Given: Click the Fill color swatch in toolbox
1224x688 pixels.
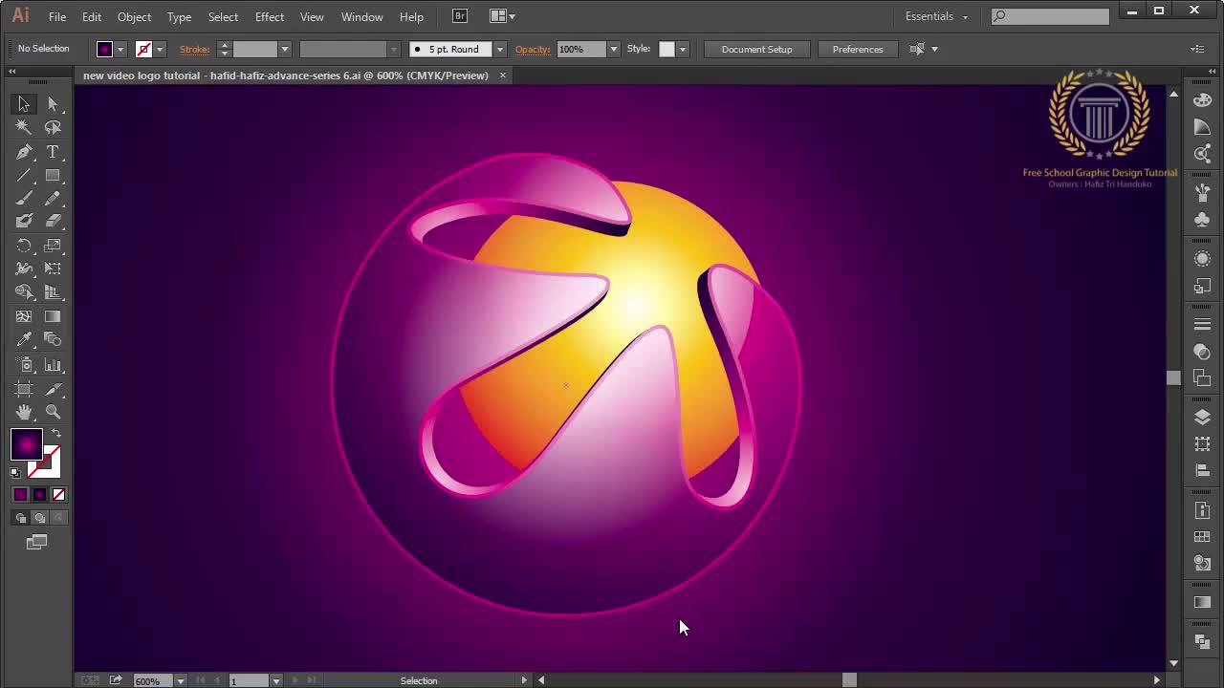Looking at the screenshot, I should (x=26, y=444).
